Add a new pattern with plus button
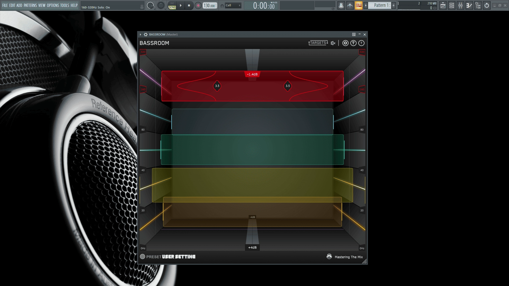 [x=394, y=5]
